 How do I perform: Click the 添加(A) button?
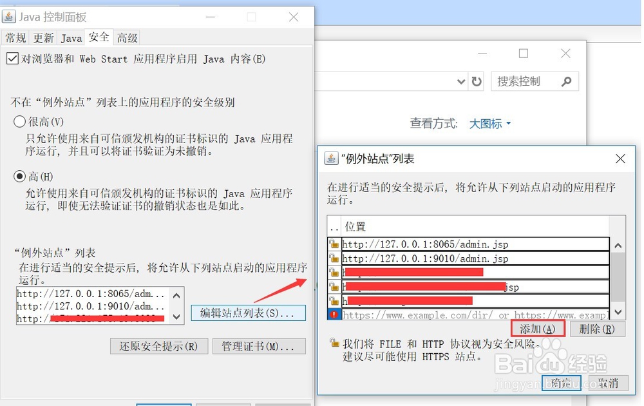(x=538, y=329)
